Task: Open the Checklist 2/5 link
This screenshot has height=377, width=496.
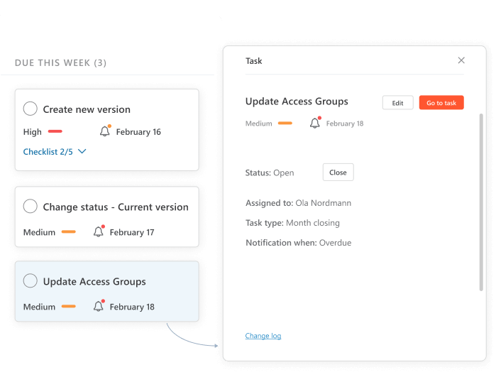Action: point(48,152)
